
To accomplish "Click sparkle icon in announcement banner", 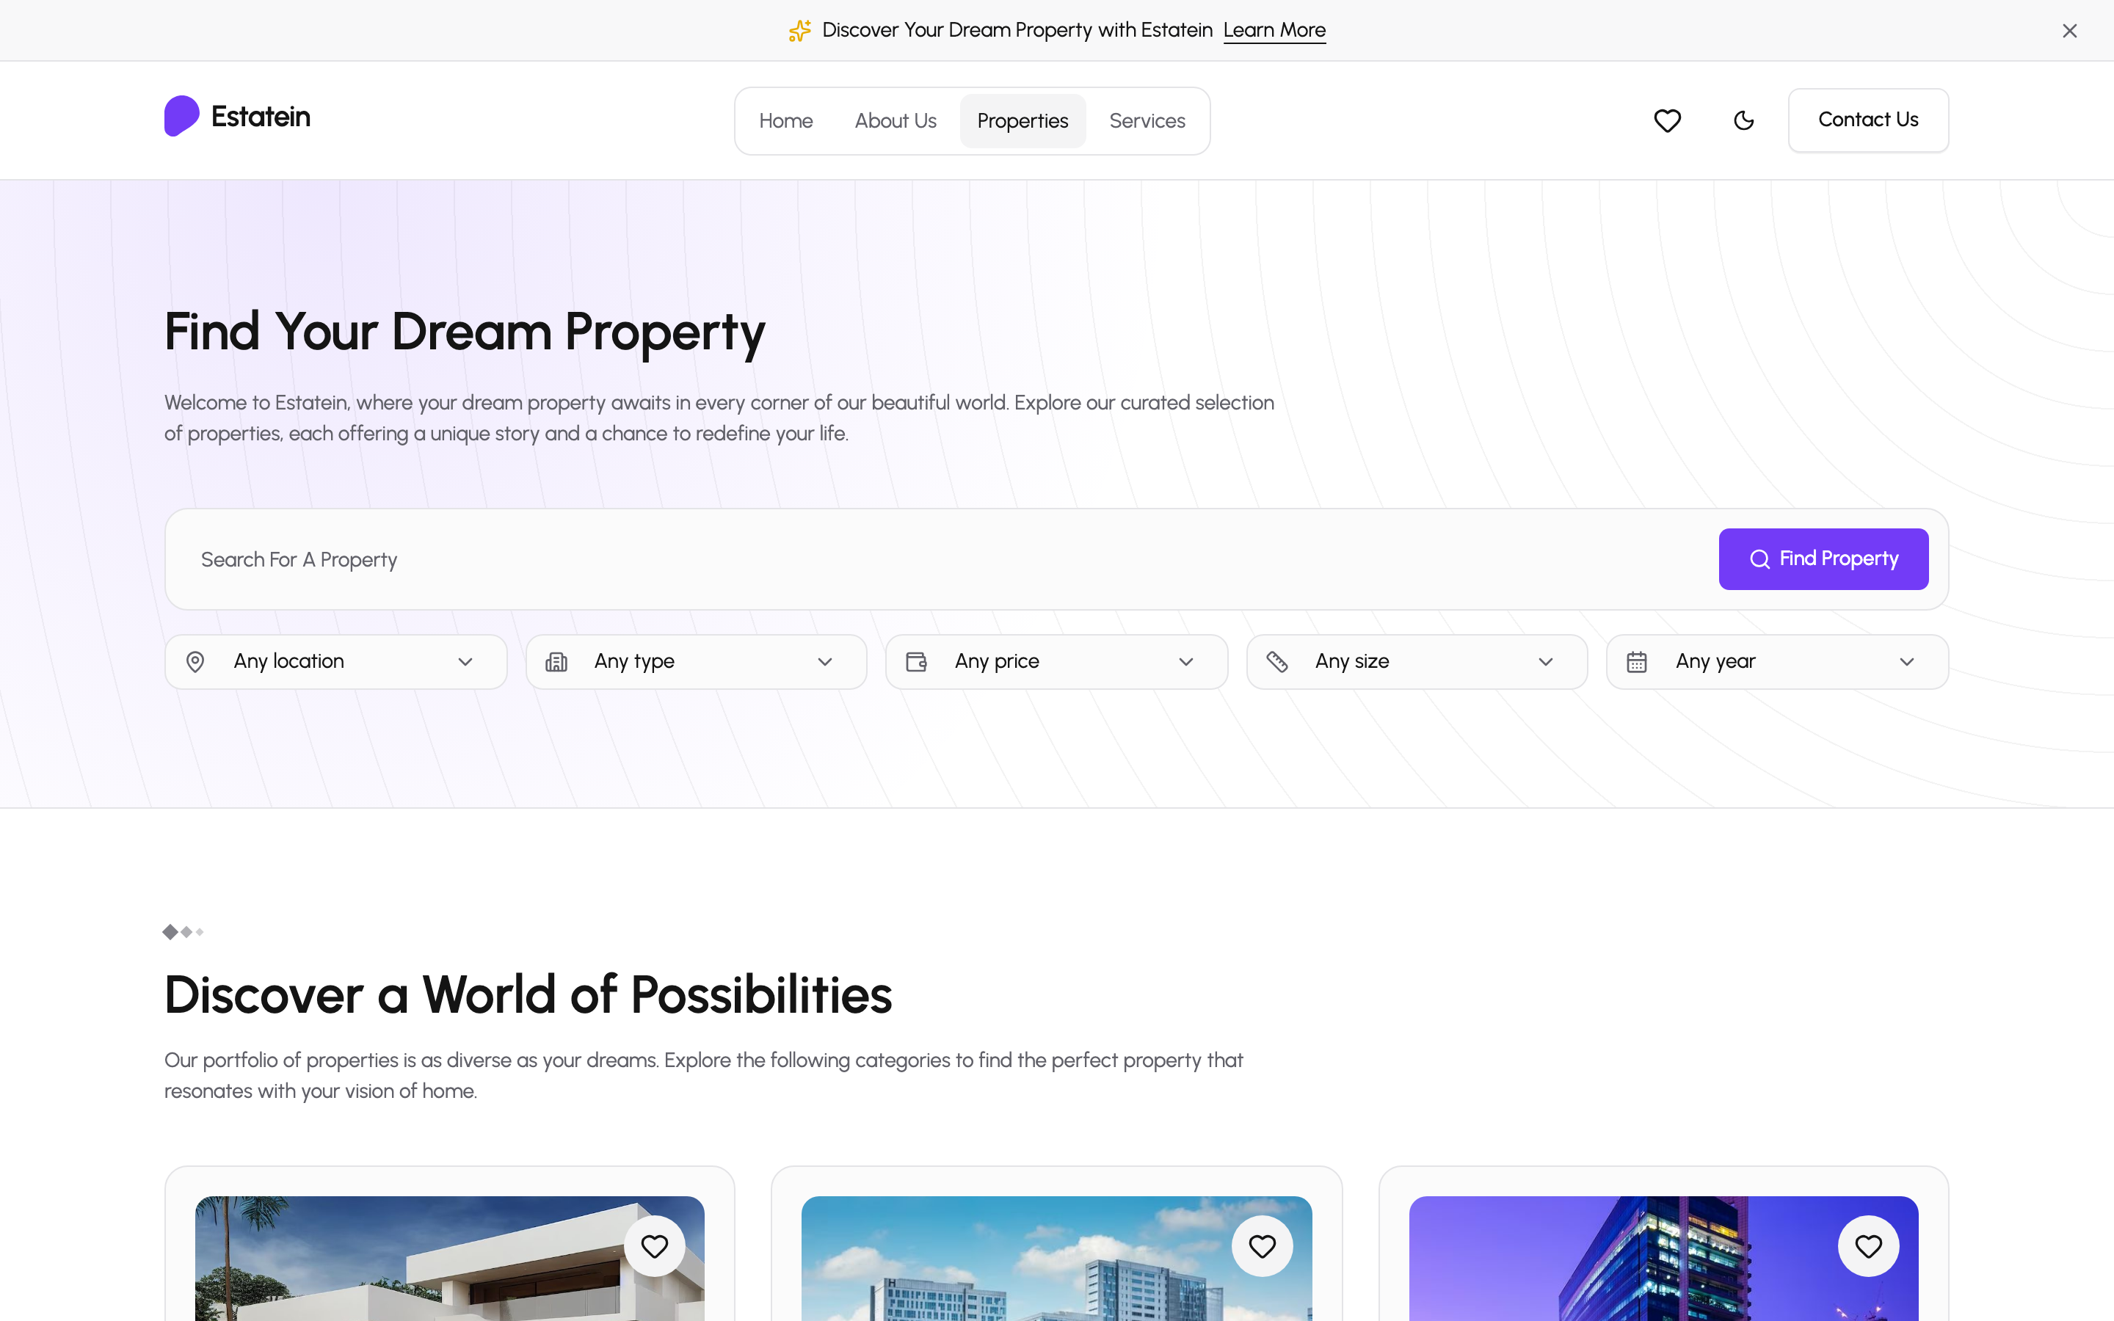I will point(799,31).
